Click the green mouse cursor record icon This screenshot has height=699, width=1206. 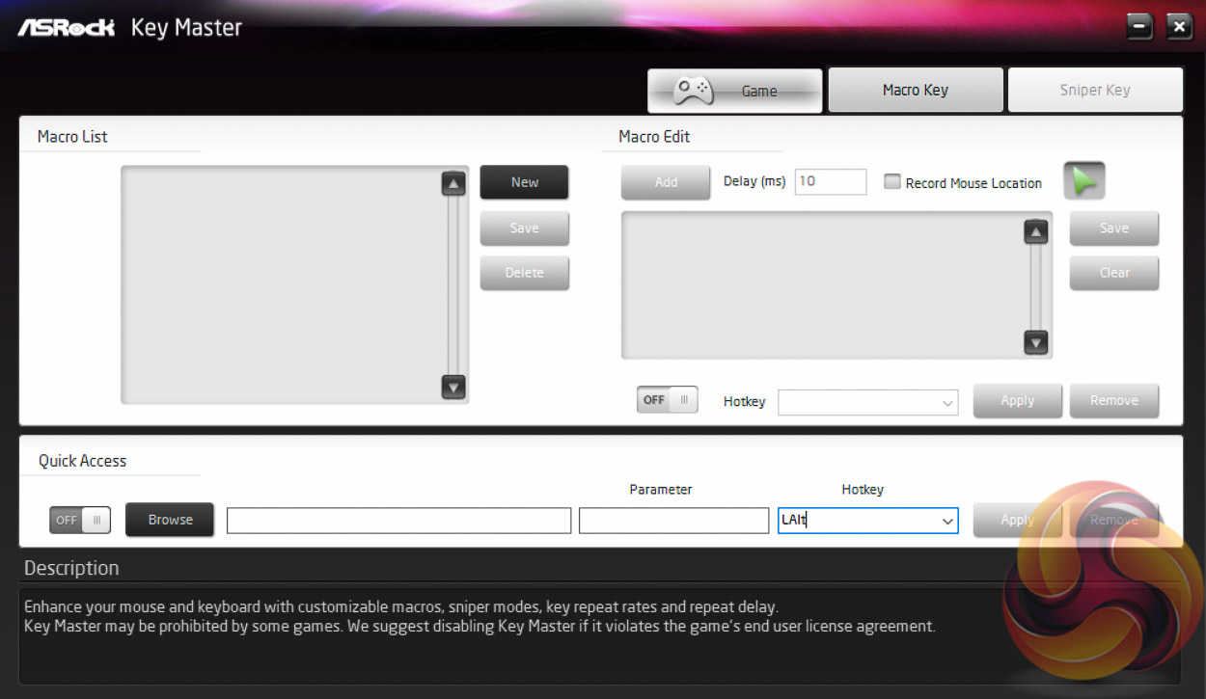coord(1084,181)
